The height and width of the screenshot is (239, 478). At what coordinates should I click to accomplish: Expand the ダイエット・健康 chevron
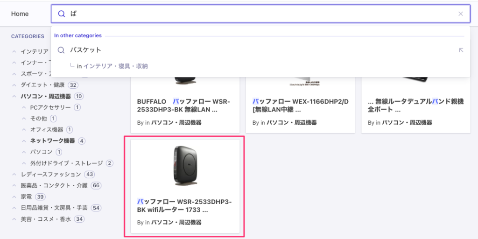pos(14,85)
